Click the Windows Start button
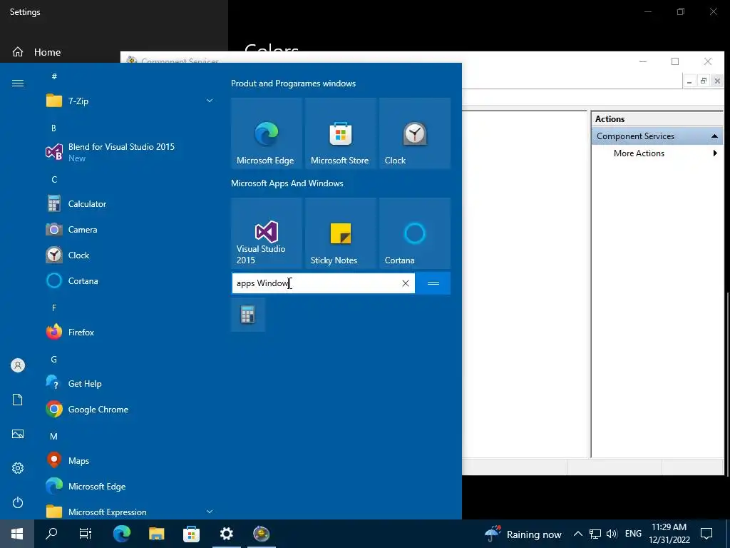 point(17,534)
